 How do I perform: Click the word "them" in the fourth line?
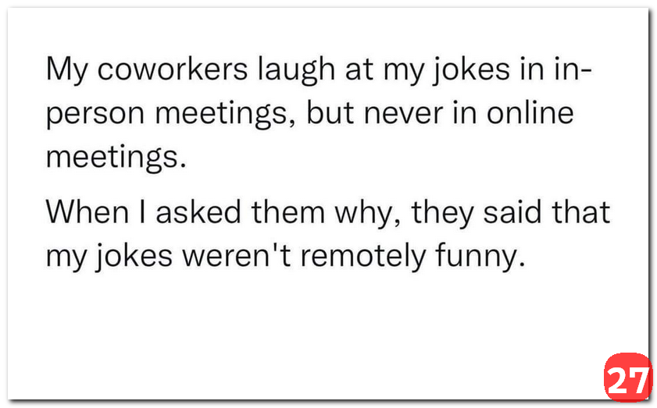(x=283, y=211)
